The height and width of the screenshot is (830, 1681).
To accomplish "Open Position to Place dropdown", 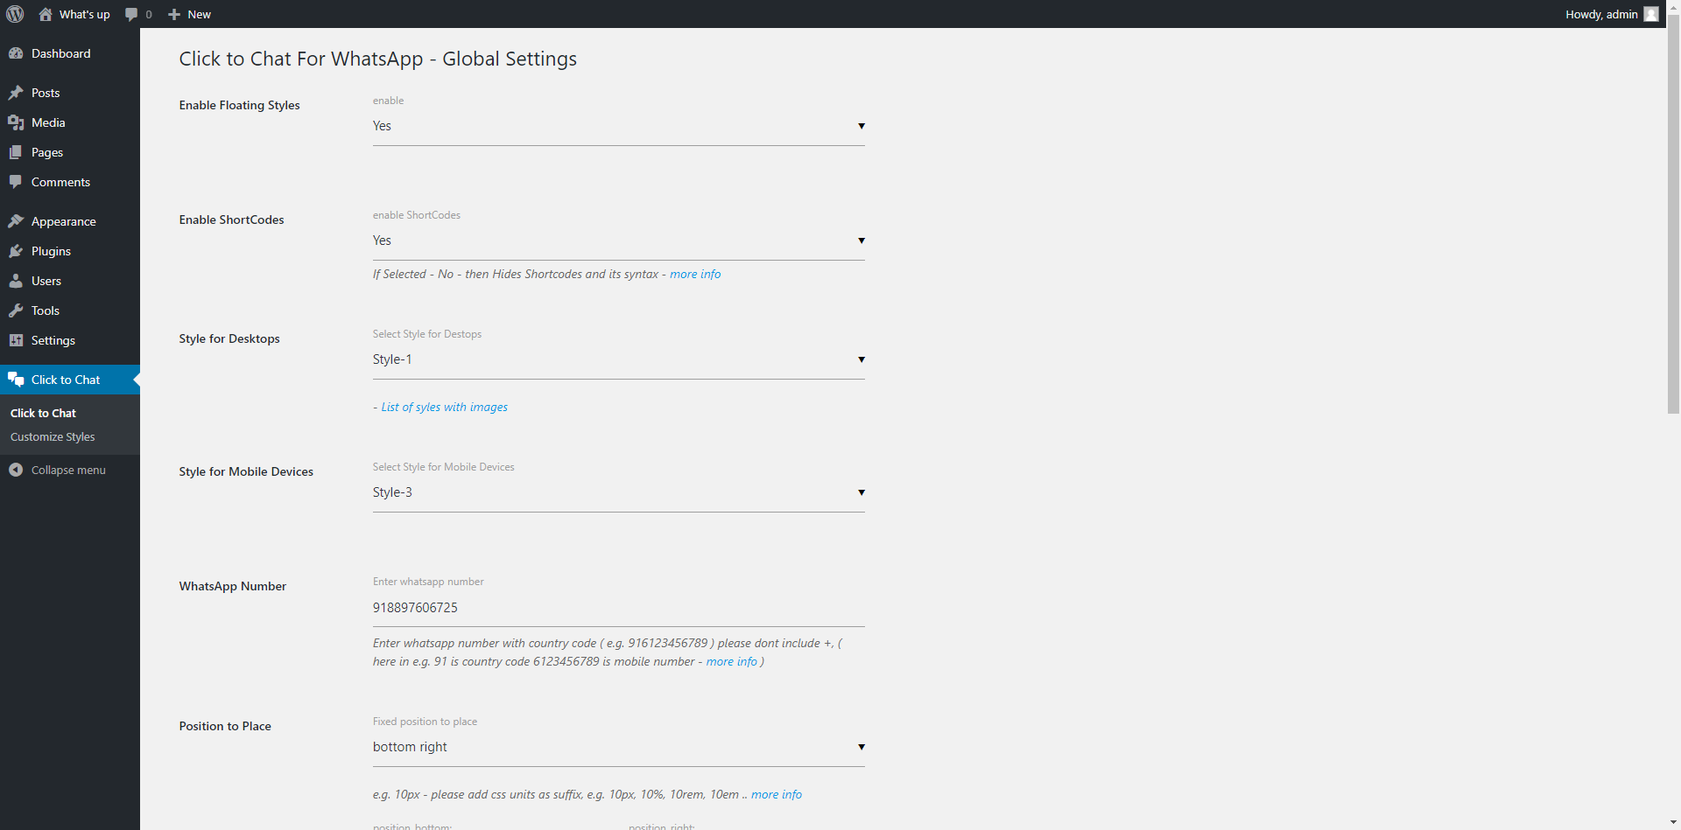I will (x=618, y=747).
